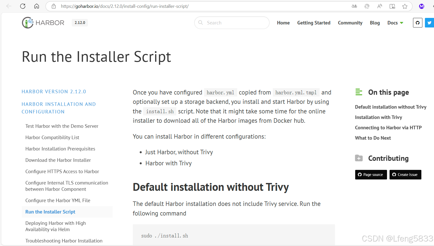The width and height of the screenshot is (434, 246).
Task: Open Configure Internal TLS communication page
Action: click(67, 186)
